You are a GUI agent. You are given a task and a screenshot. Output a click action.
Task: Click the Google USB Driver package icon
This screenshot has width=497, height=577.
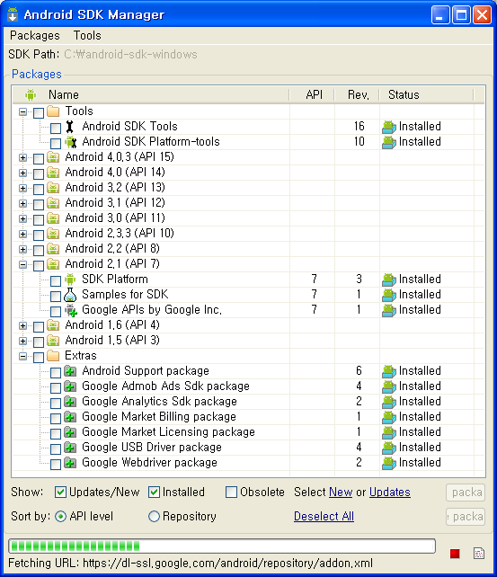70,448
